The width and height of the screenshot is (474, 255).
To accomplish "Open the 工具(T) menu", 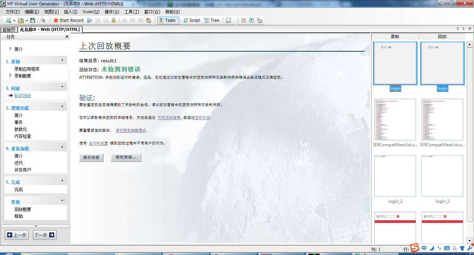I will coord(132,12).
